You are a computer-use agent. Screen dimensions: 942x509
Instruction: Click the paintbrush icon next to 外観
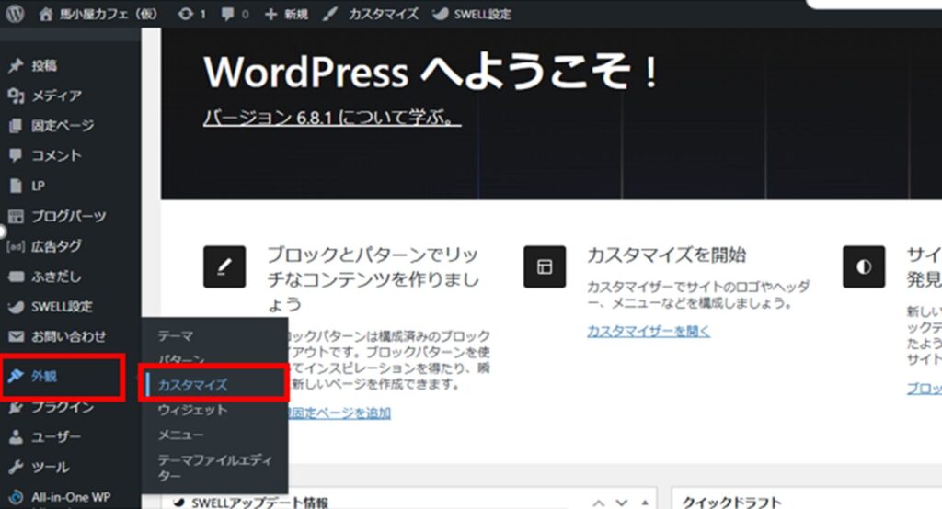coord(16,377)
